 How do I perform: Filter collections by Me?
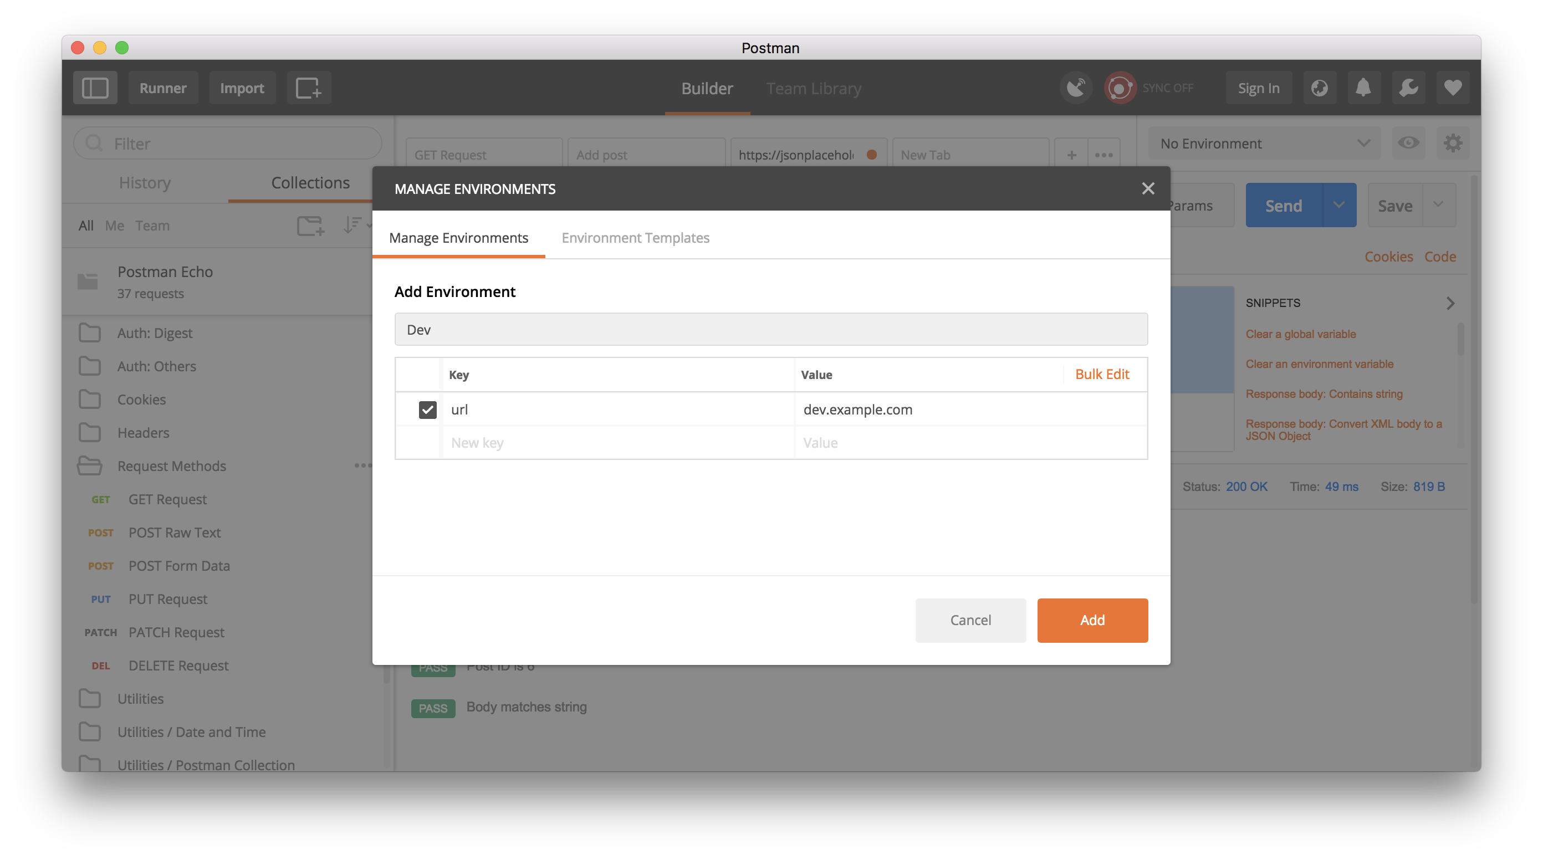click(x=114, y=226)
